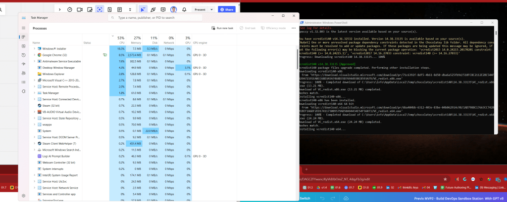Image resolution: width=507 pixels, height=202 pixels.
Task: Sort by GPU column header
Action: (184, 40)
